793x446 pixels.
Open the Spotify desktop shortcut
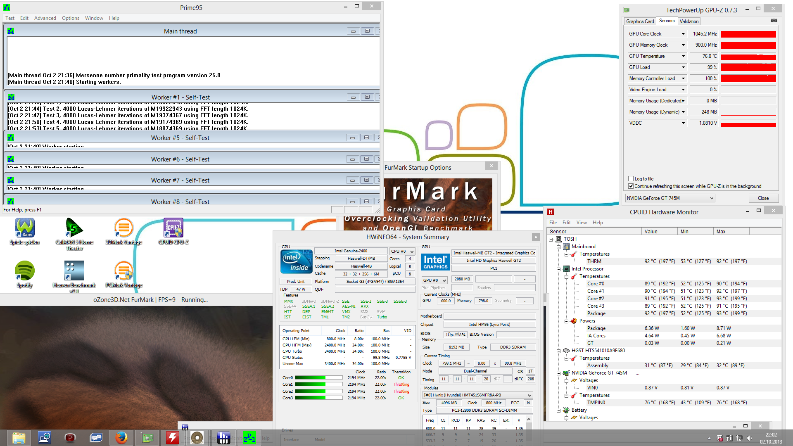pos(25,274)
